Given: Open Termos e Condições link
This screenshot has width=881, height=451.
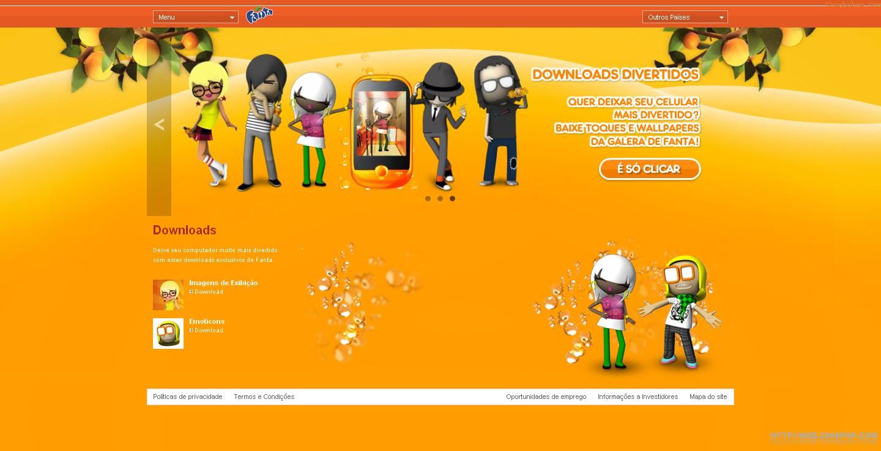Looking at the screenshot, I should coord(264,397).
